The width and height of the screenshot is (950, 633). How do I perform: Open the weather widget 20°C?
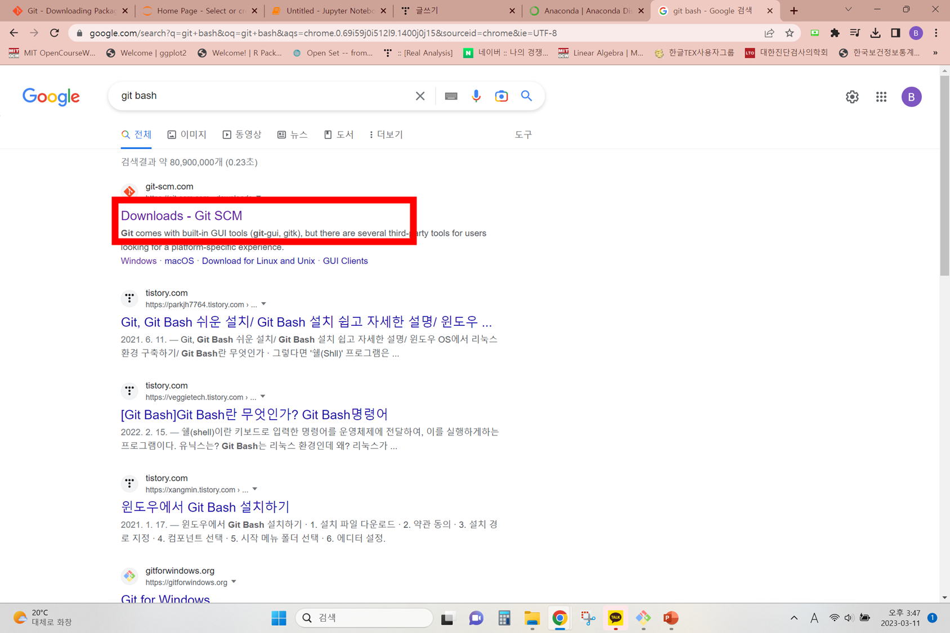point(43,617)
